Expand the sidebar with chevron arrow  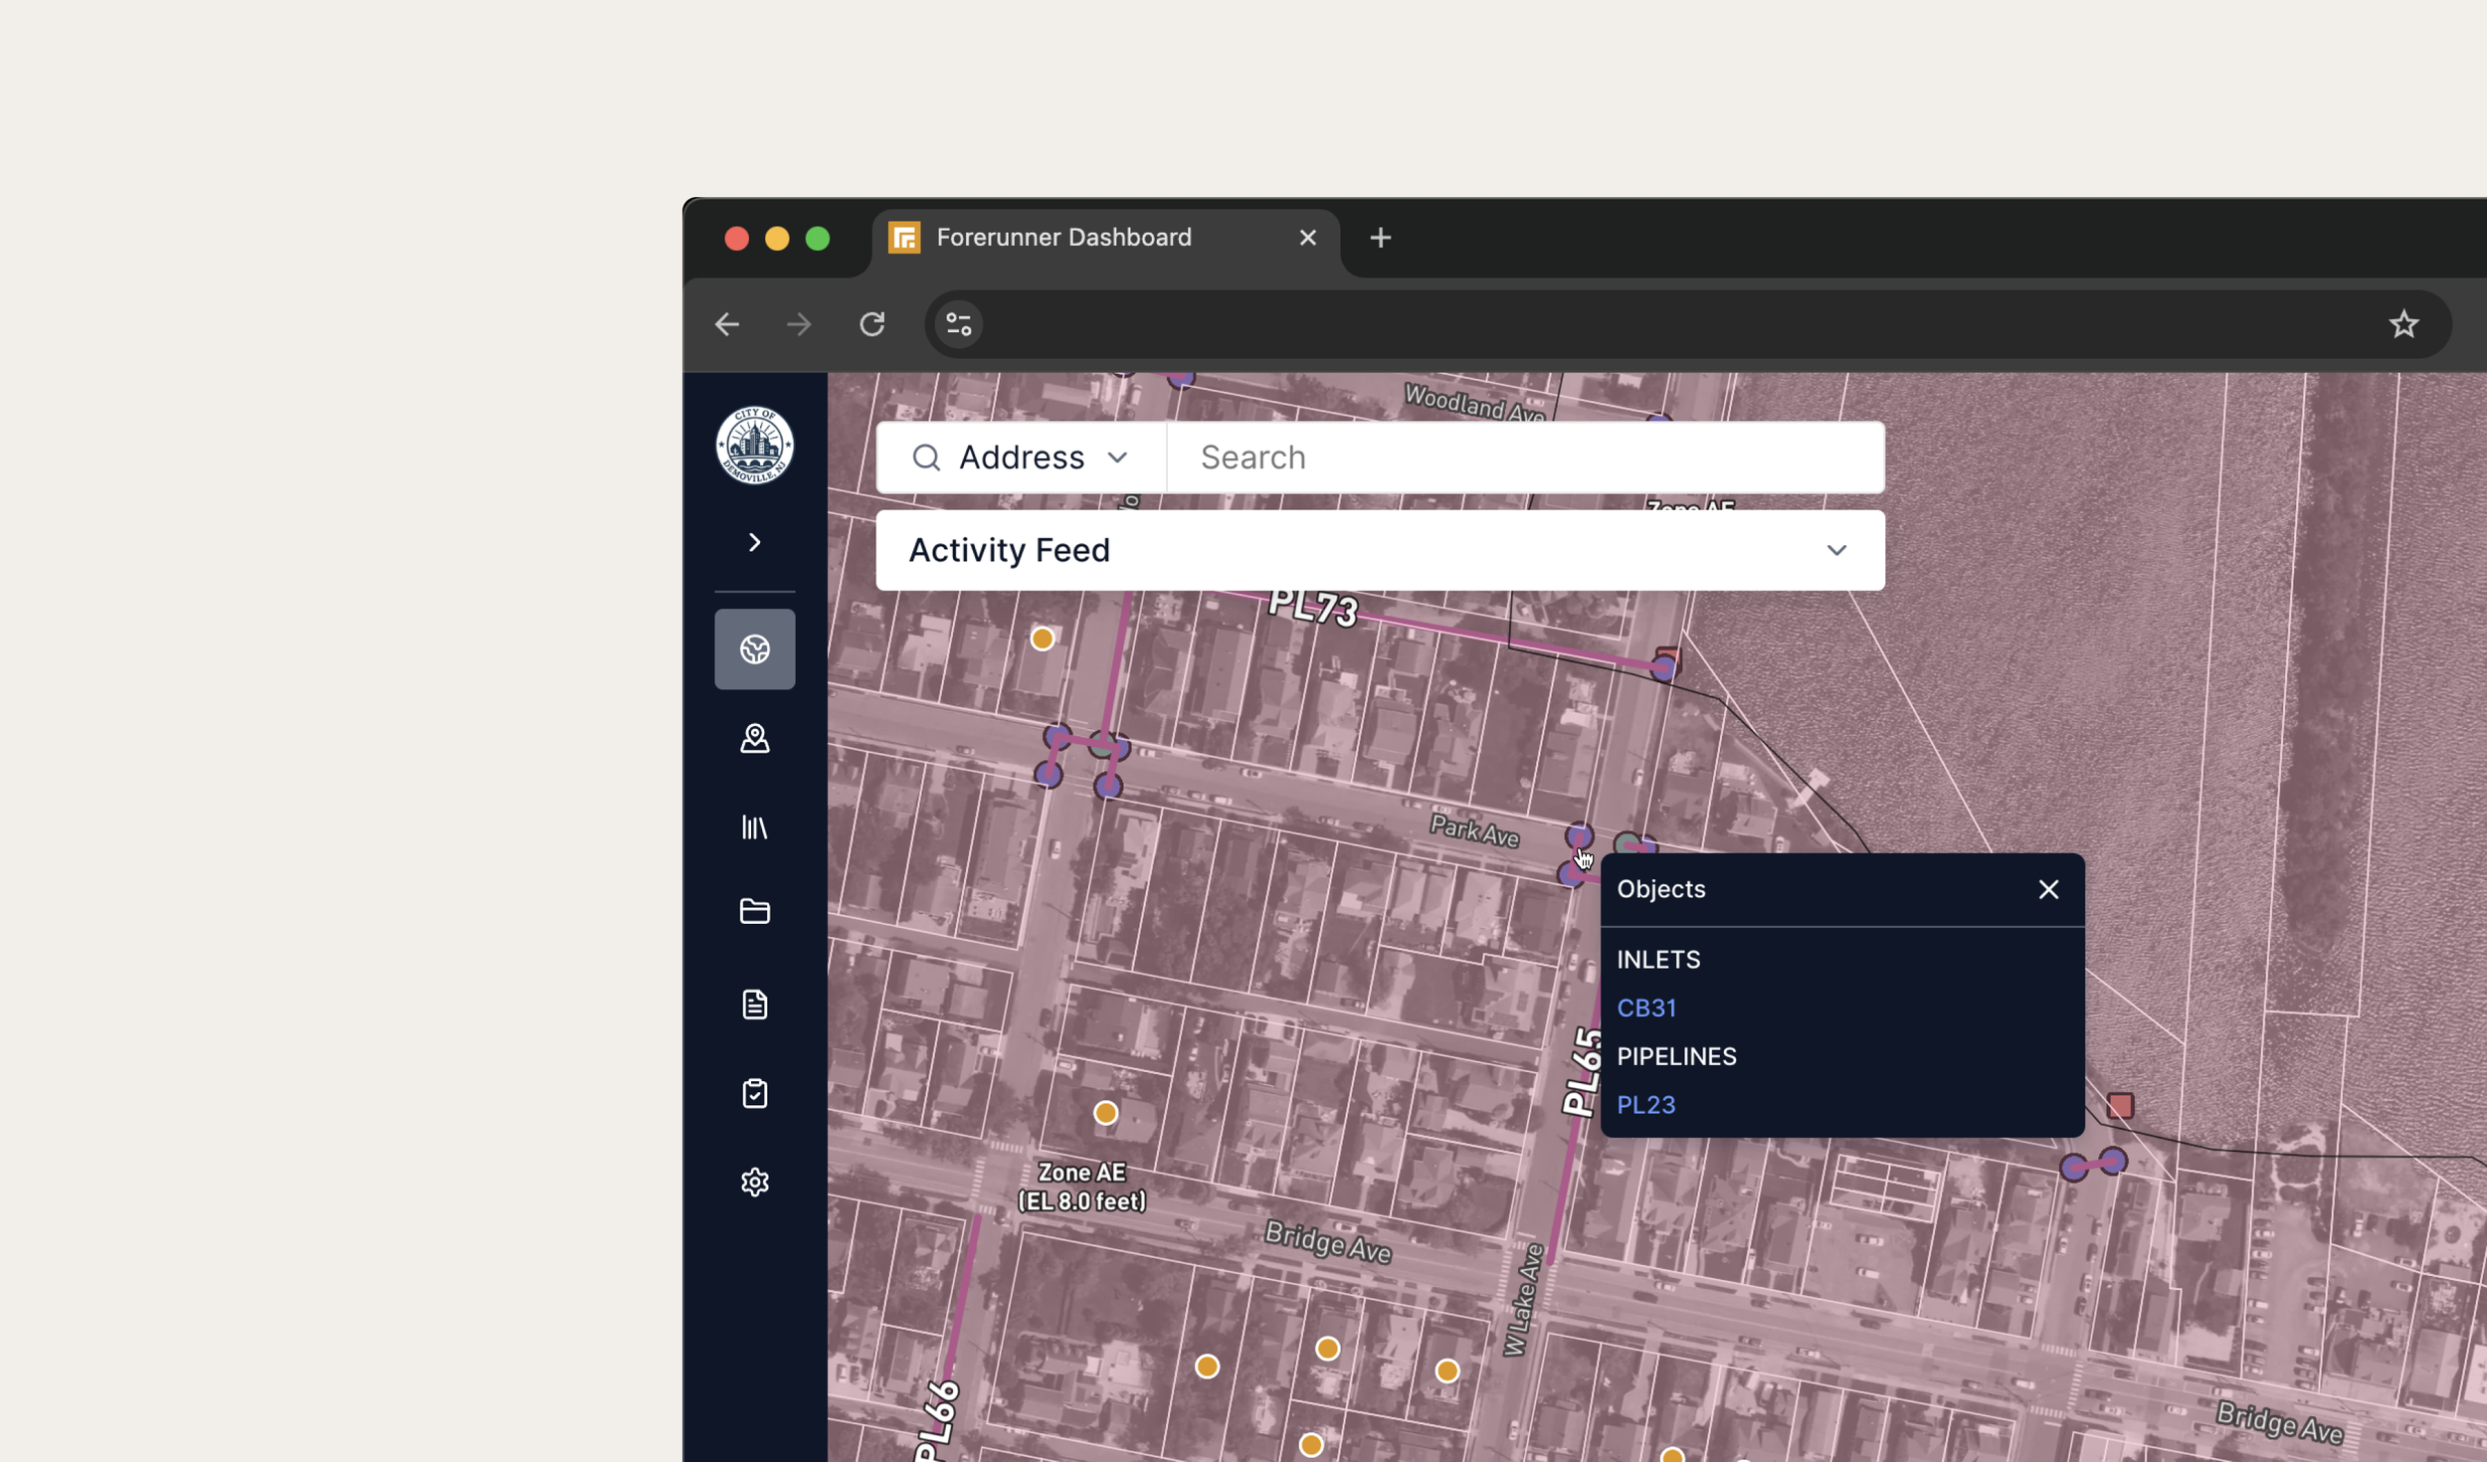point(754,542)
